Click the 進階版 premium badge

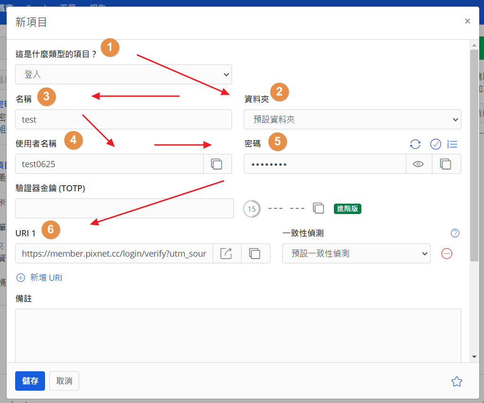point(347,208)
